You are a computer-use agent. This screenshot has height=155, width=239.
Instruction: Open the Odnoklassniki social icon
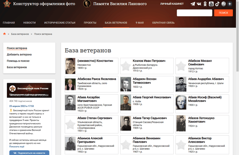coord(205,4)
